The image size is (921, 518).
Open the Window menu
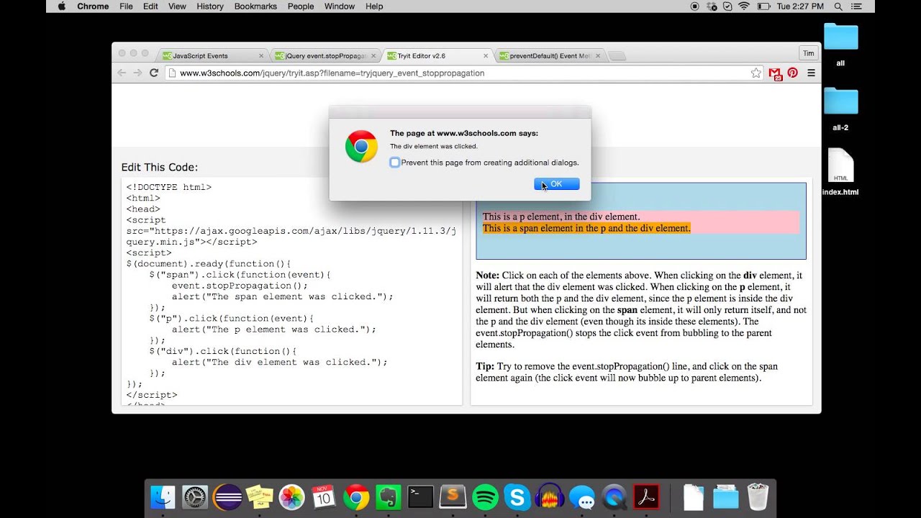coord(340,6)
